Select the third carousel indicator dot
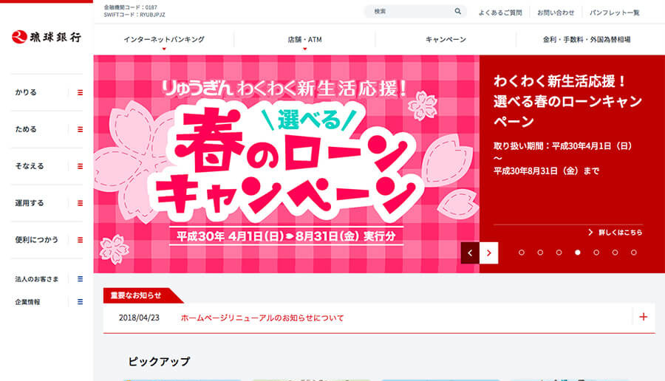This screenshot has width=665, height=381. click(559, 253)
